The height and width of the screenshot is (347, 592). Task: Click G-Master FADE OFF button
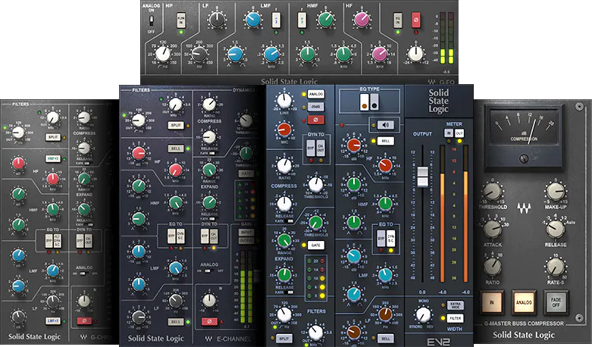[556, 302]
